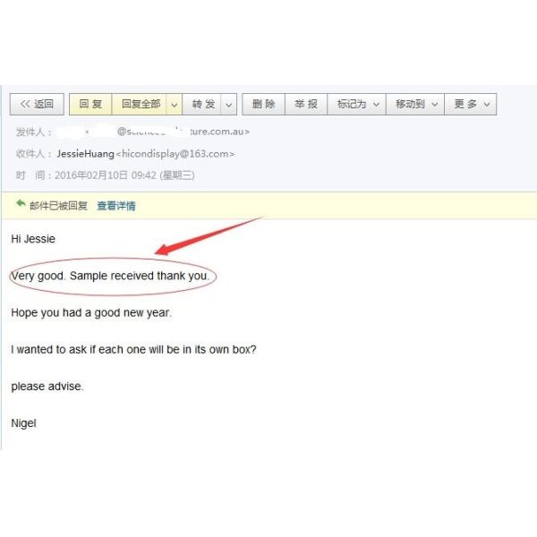Open the 标记为 mark-as dropdown
This screenshot has width=537, height=537.
[357, 104]
